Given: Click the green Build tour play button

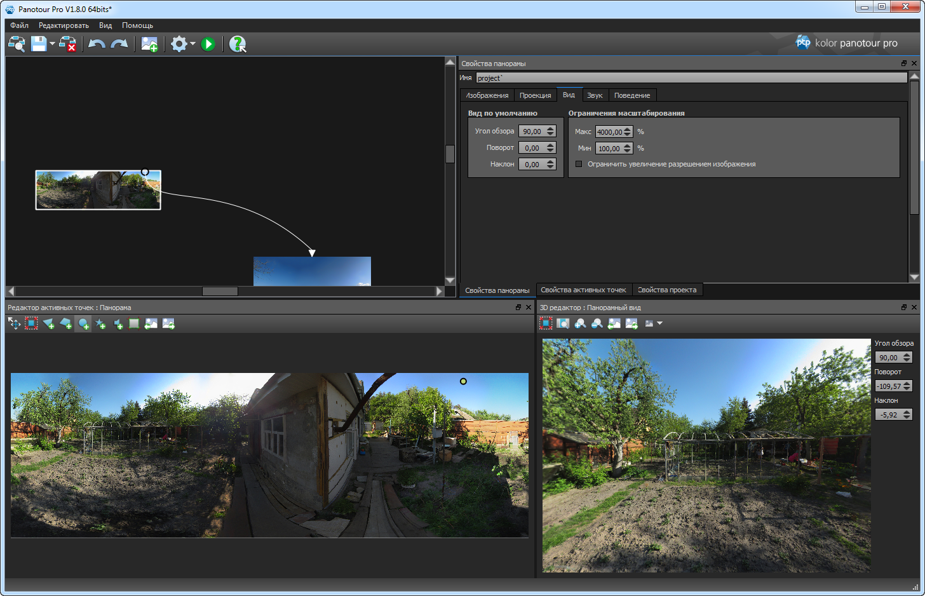Looking at the screenshot, I should click(208, 44).
